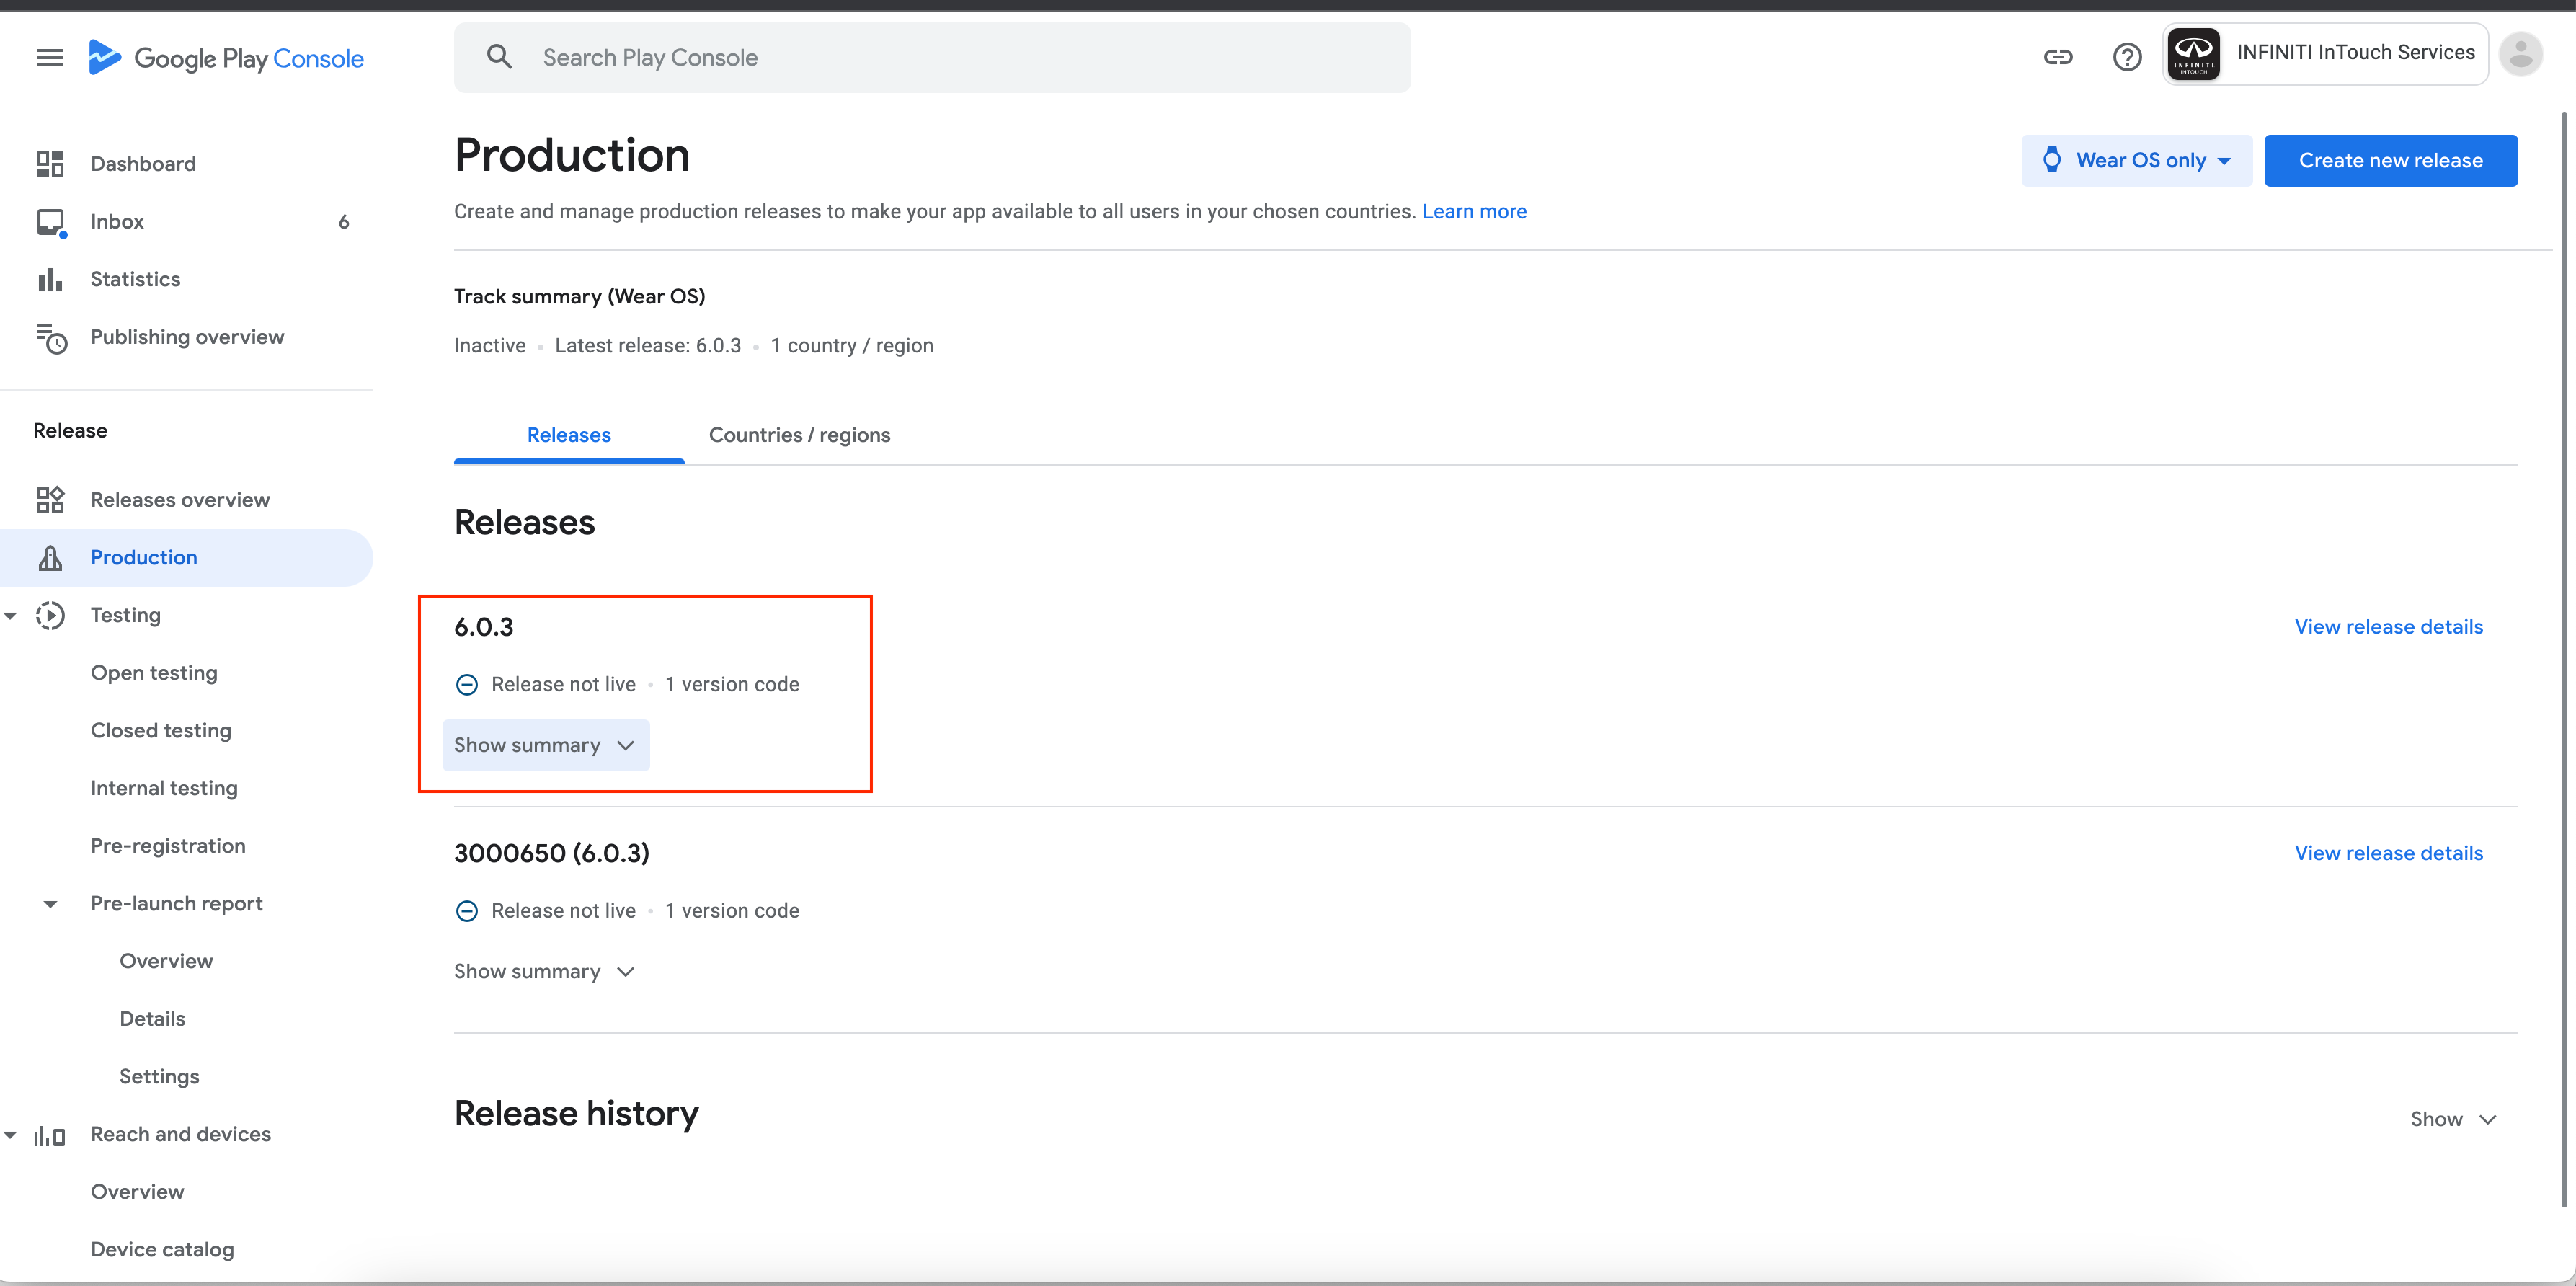
Task: Expand the Release history Show dropdown
Action: (x=2454, y=1119)
